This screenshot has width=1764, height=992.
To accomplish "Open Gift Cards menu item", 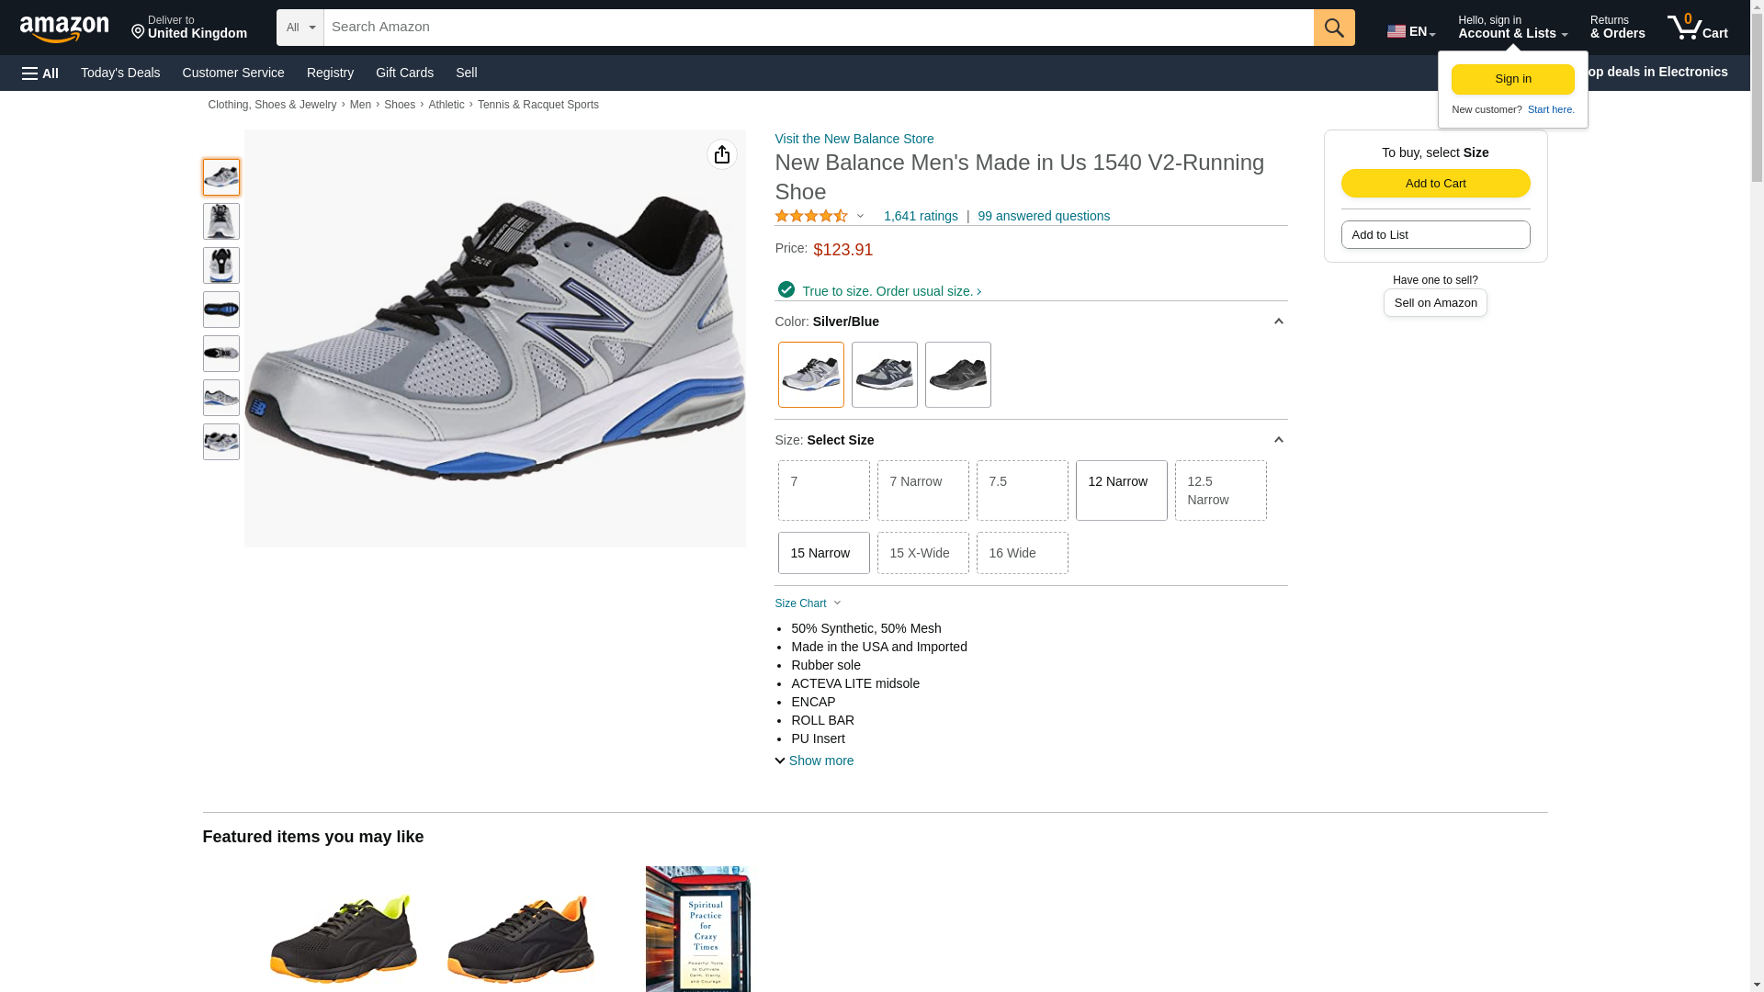I will [404, 73].
